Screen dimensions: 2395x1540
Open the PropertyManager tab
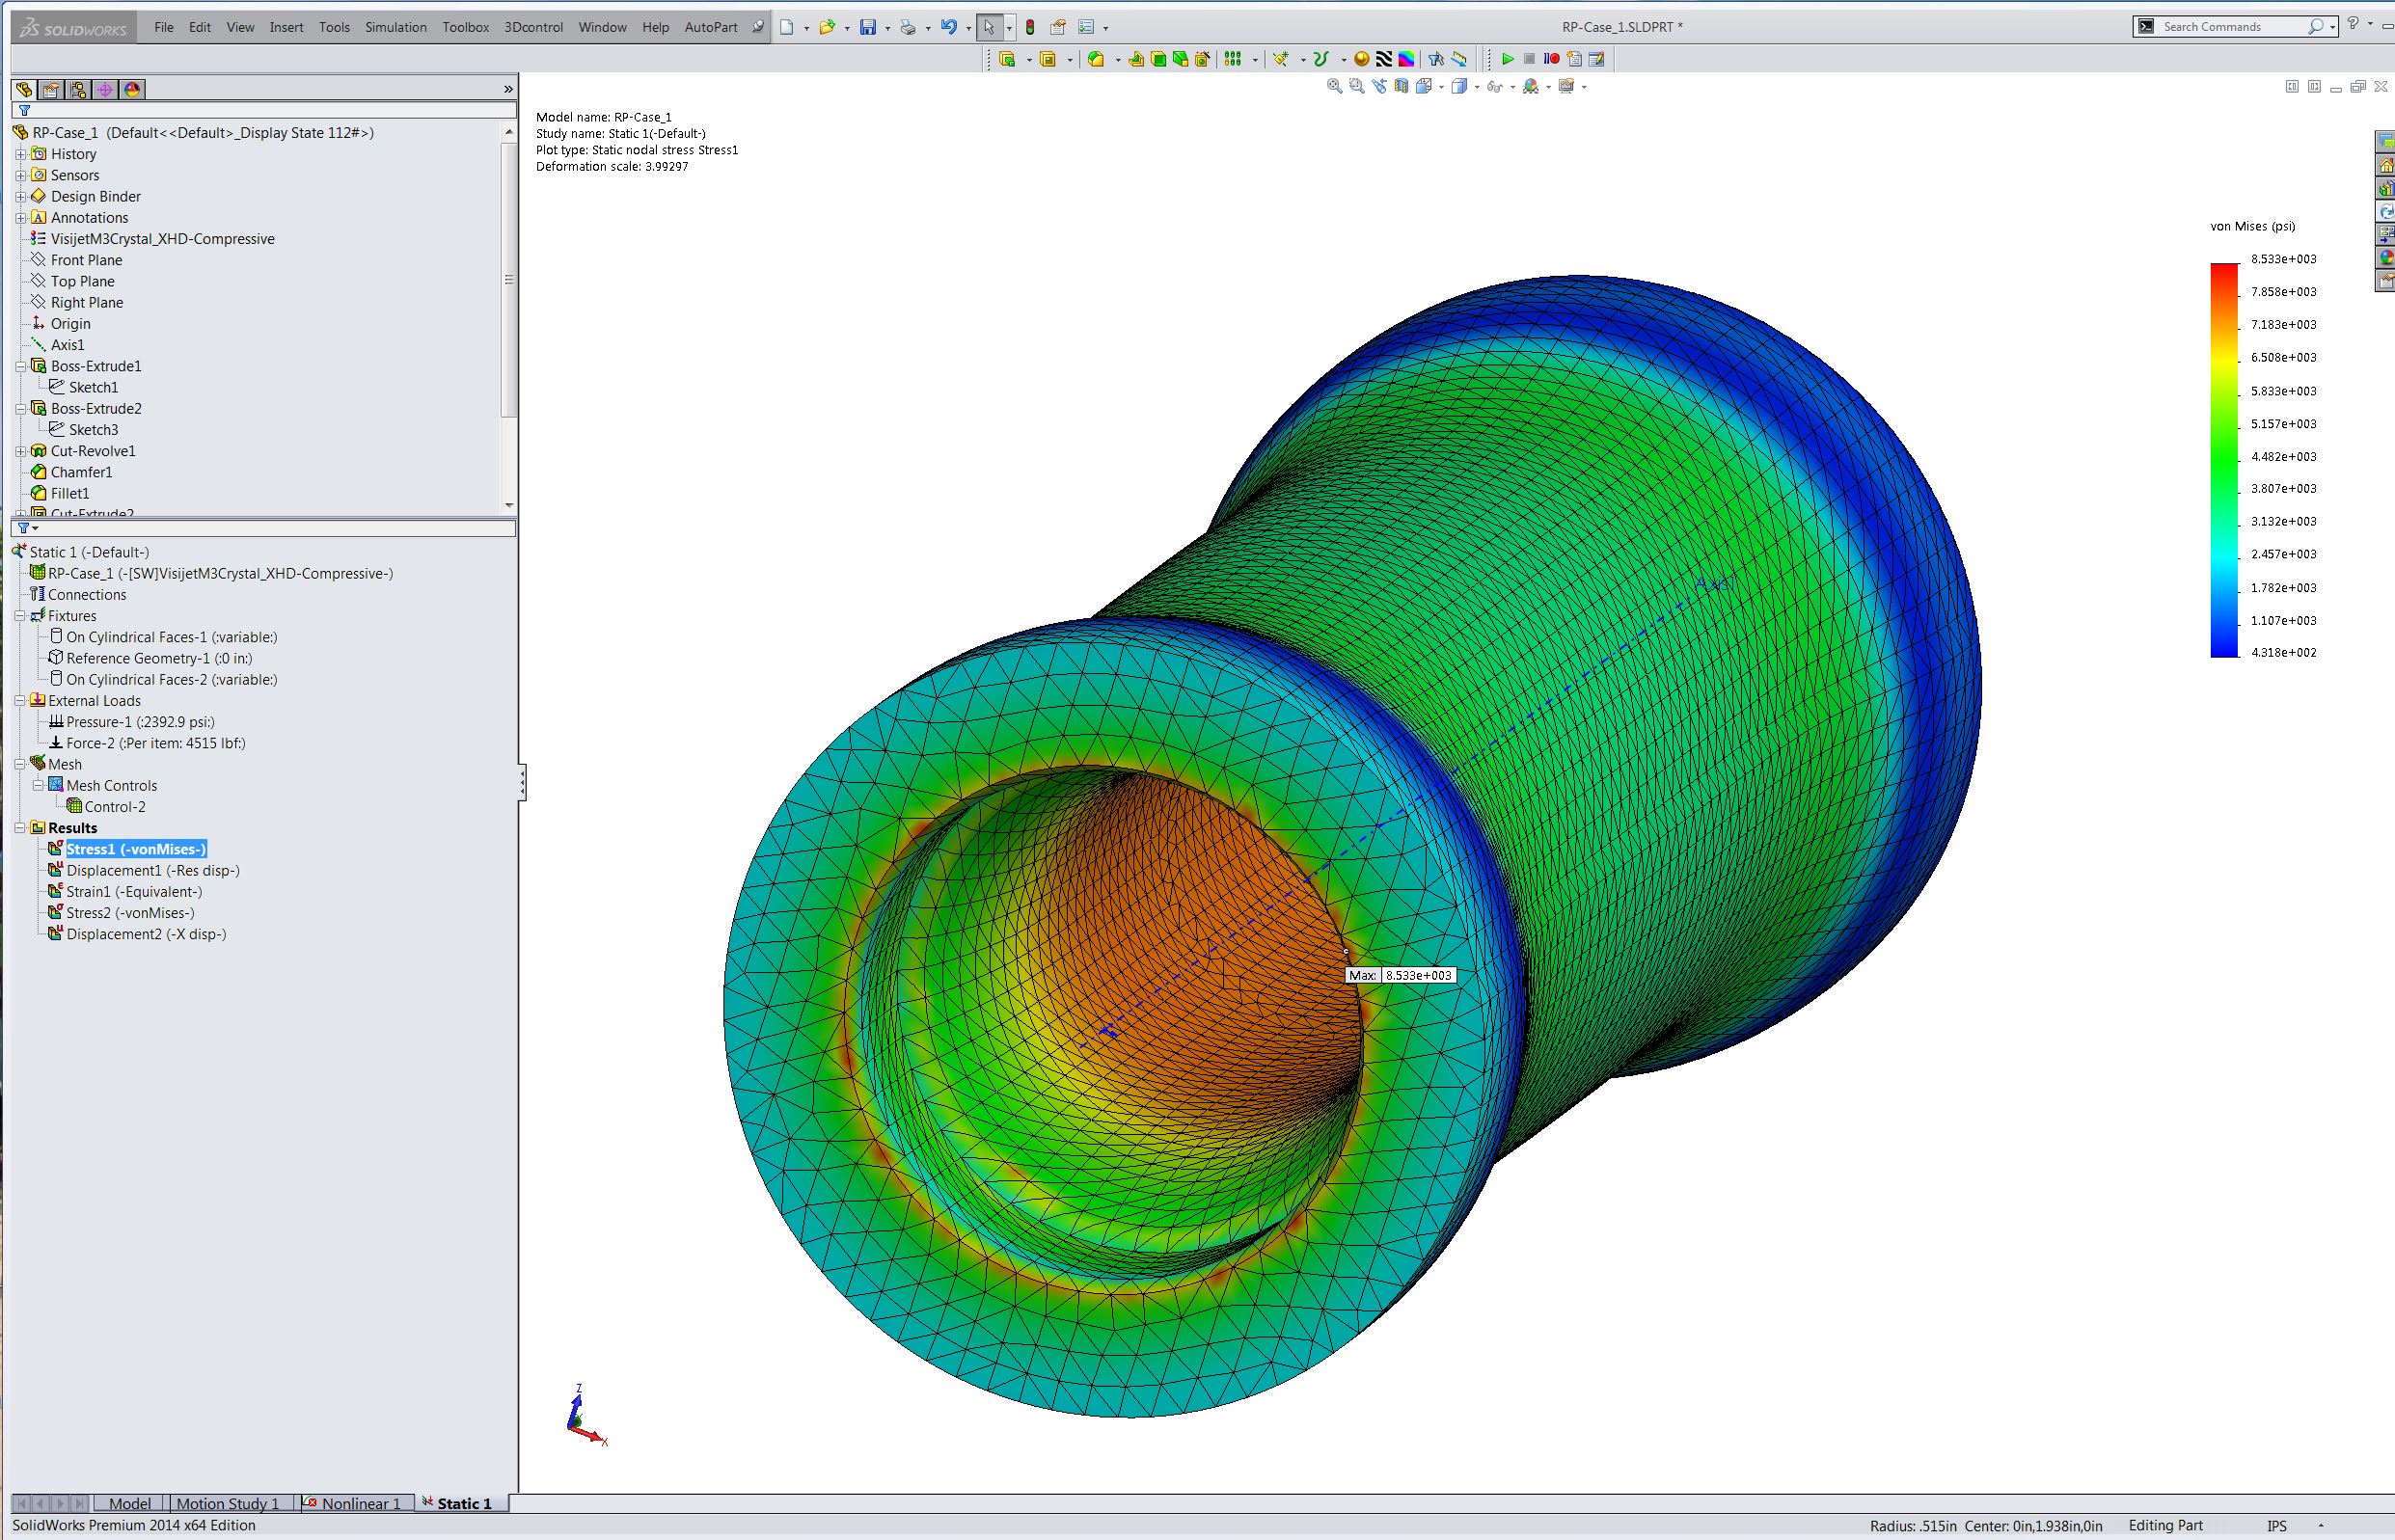[x=51, y=89]
